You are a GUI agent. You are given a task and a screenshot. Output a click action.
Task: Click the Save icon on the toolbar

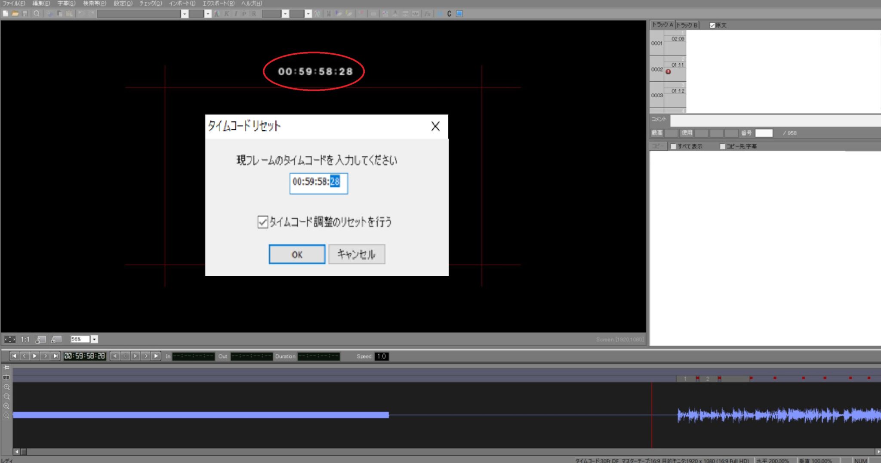[25, 13]
